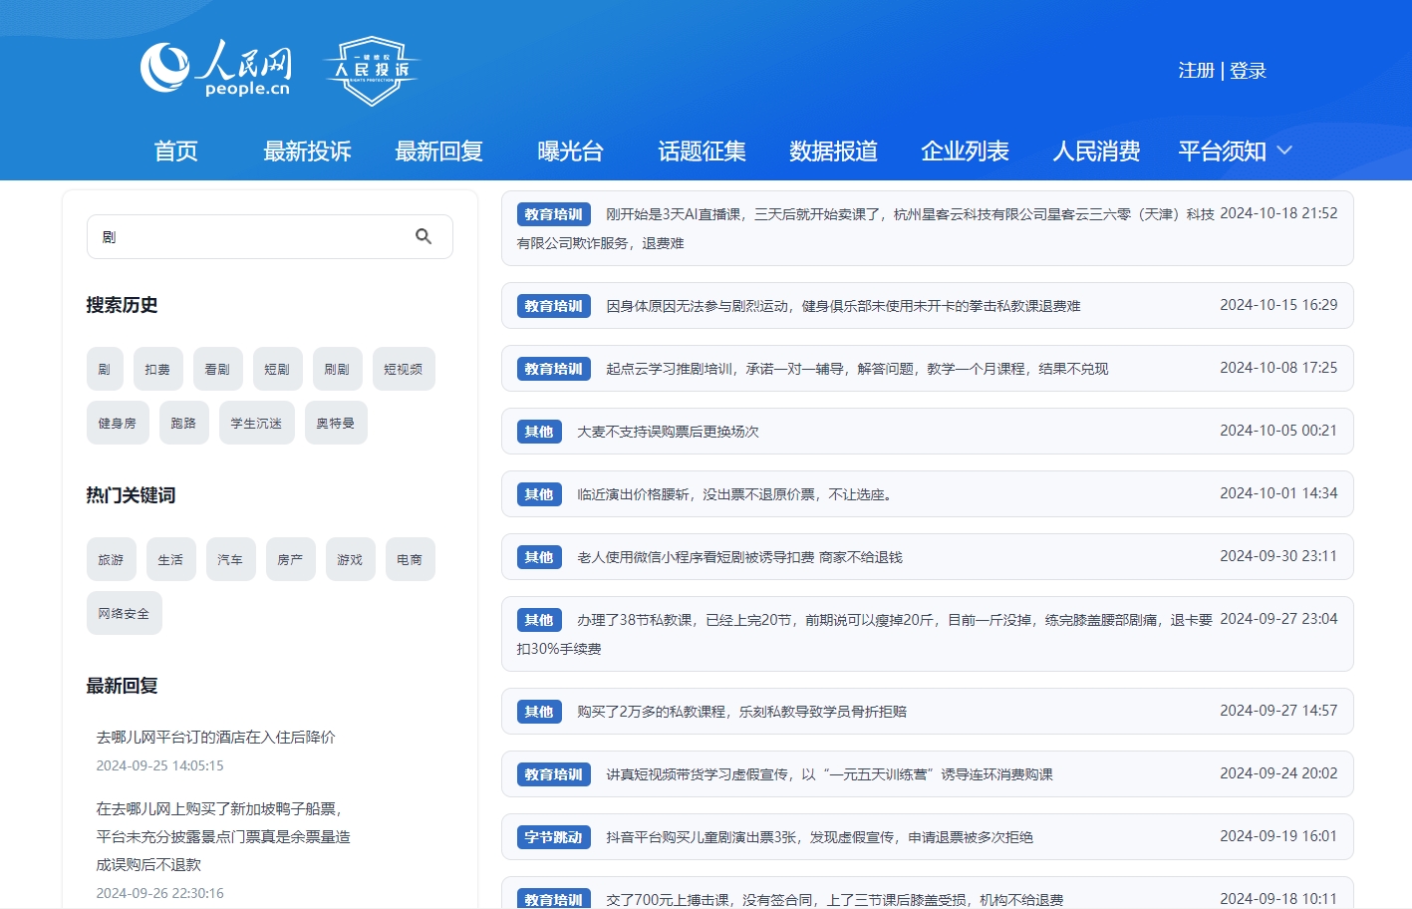Open the 企业列表 page

965,151
